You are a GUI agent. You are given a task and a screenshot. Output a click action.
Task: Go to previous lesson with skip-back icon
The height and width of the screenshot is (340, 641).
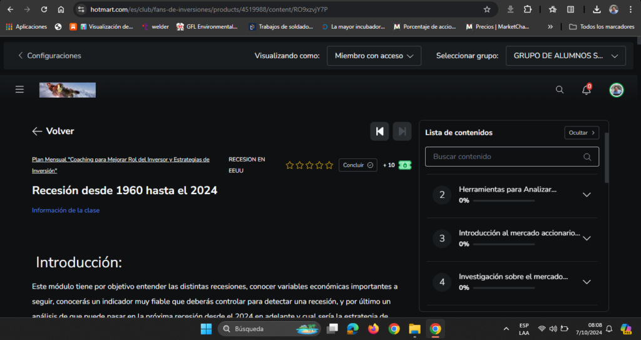[379, 131]
